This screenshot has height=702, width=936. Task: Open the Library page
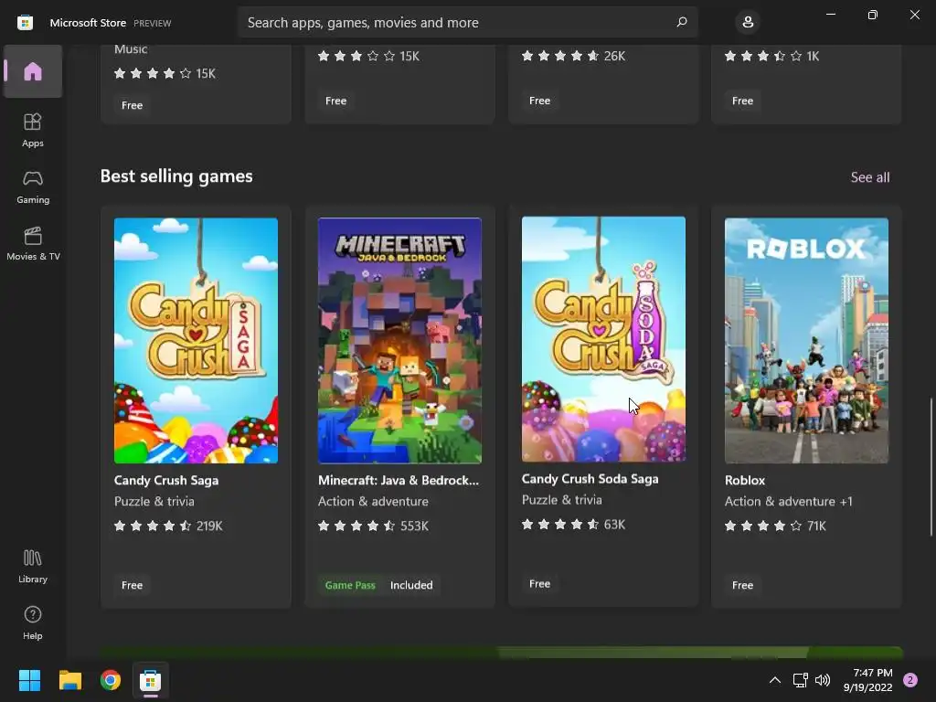[33, 566]
